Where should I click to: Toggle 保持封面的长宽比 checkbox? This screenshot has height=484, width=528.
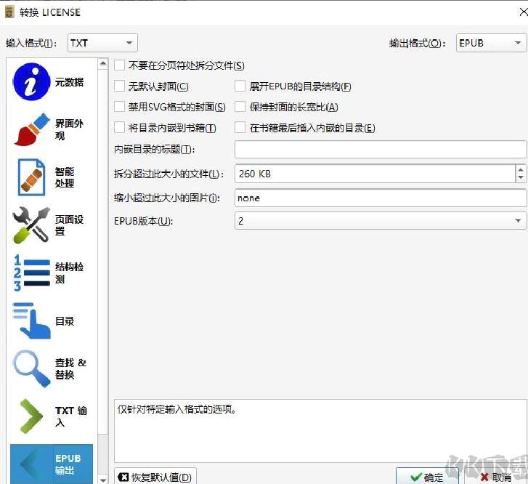coord(240,107)
